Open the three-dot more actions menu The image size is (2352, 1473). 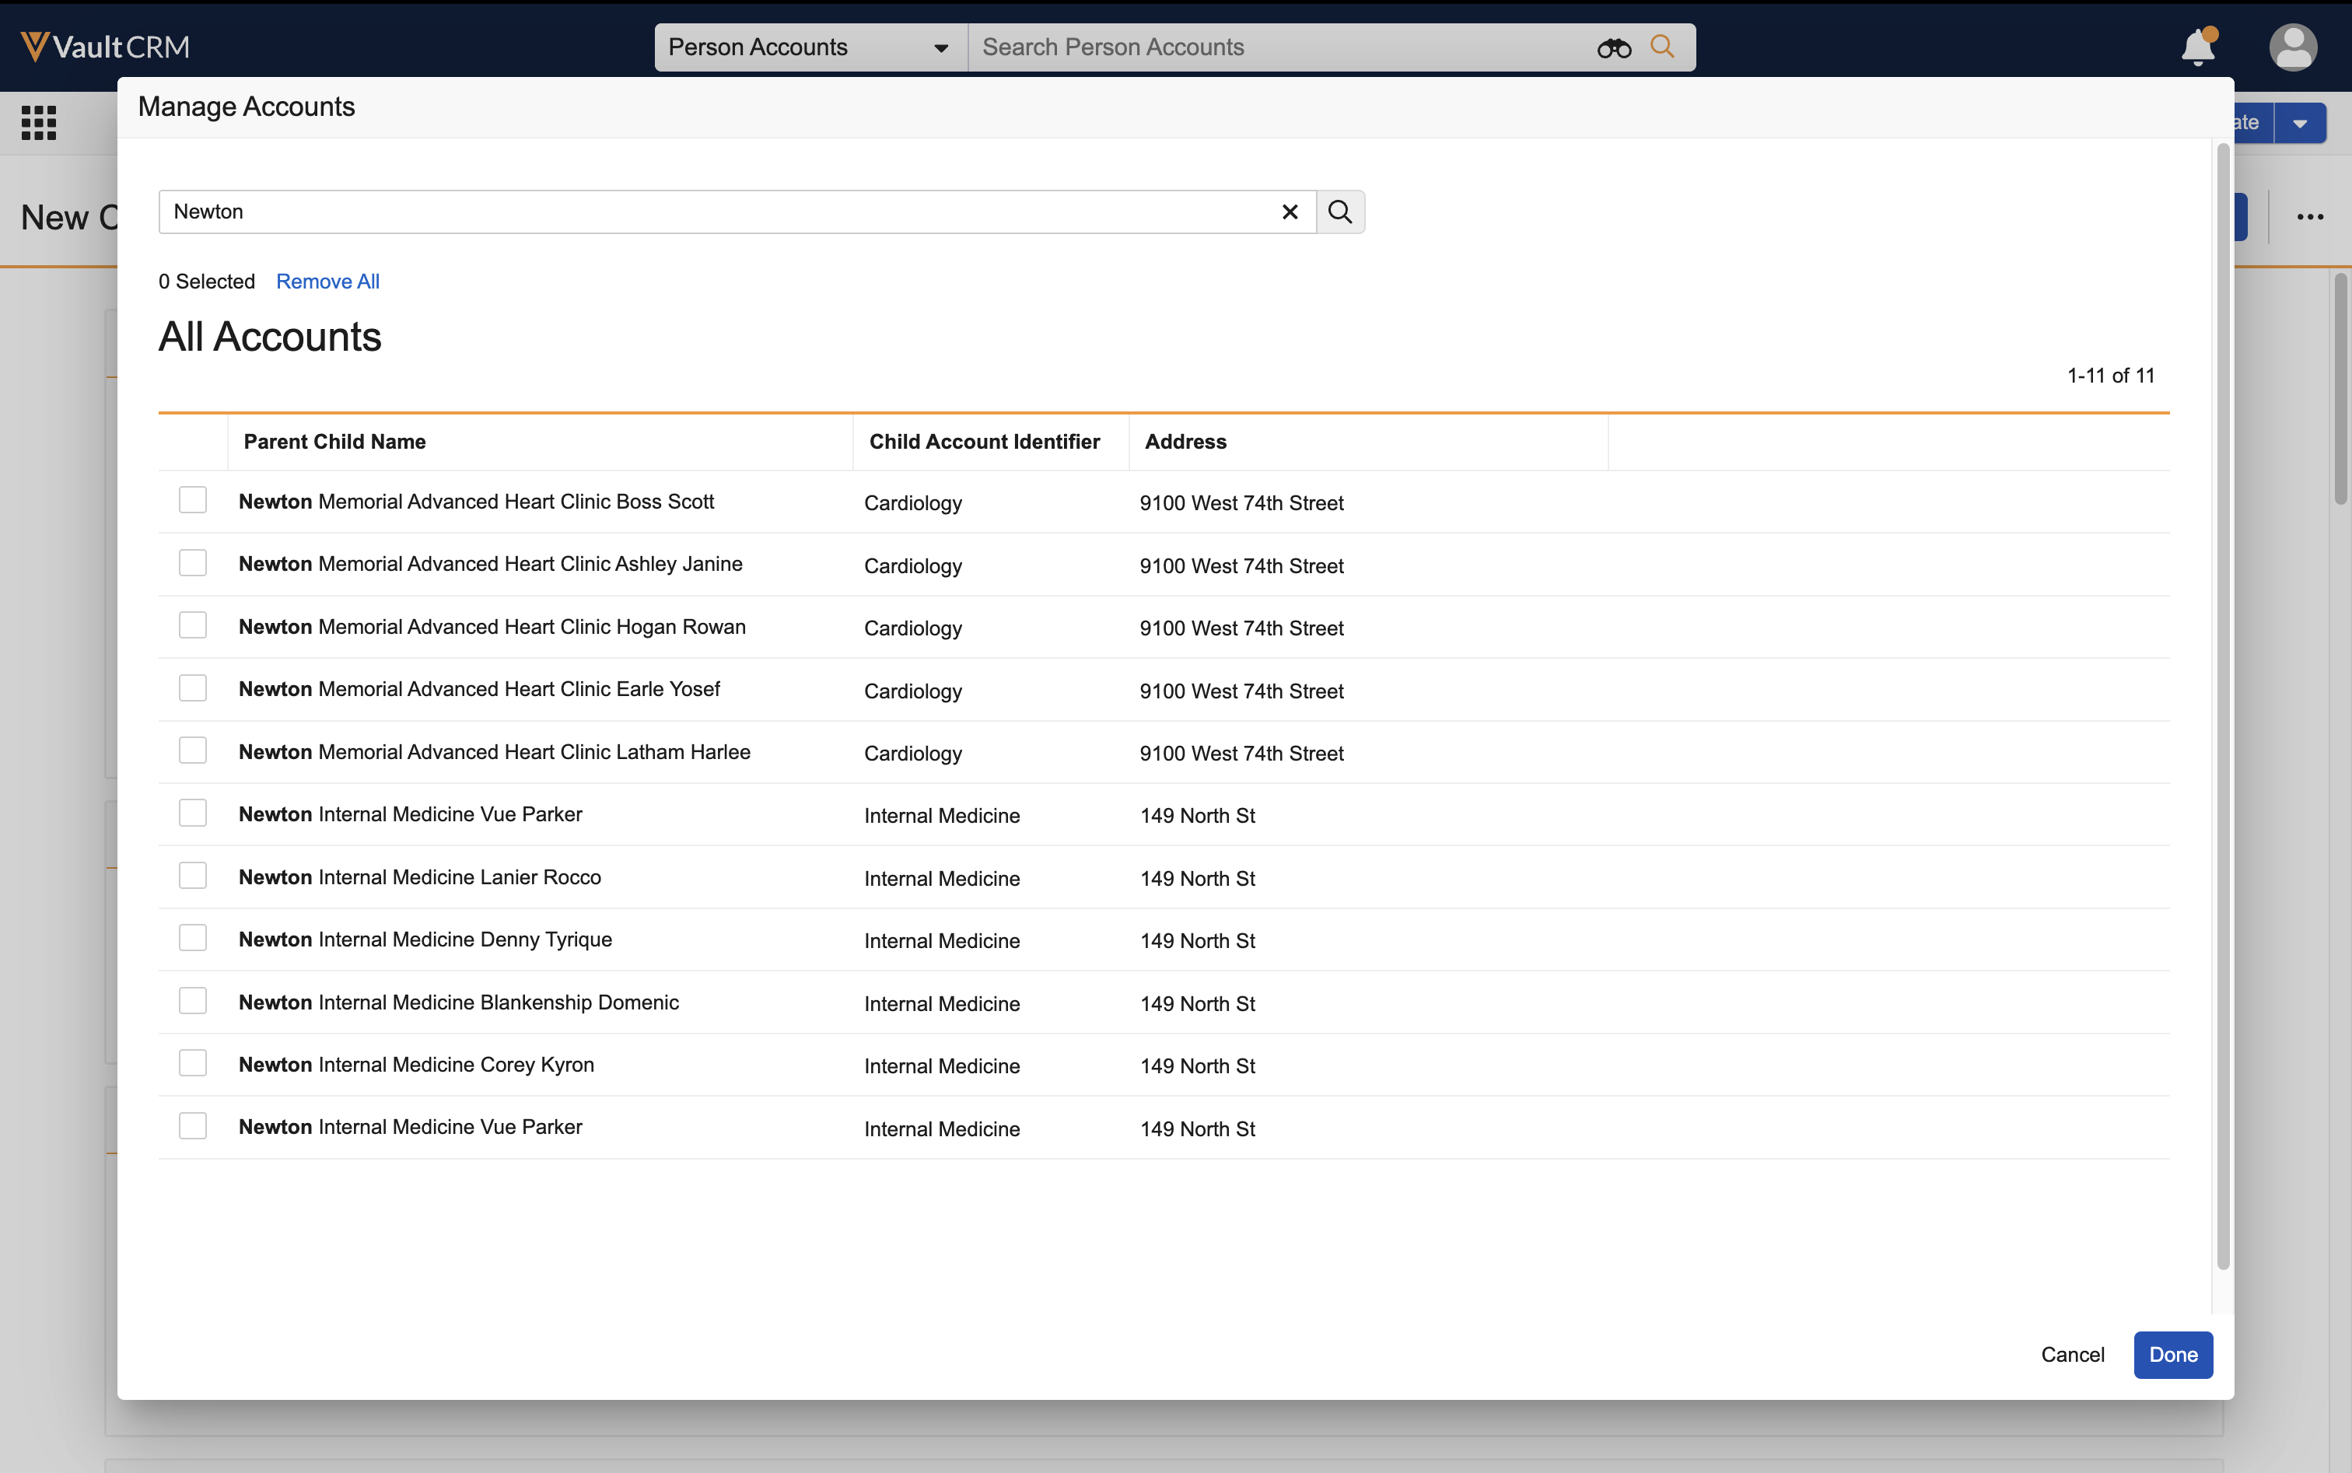2309,217
